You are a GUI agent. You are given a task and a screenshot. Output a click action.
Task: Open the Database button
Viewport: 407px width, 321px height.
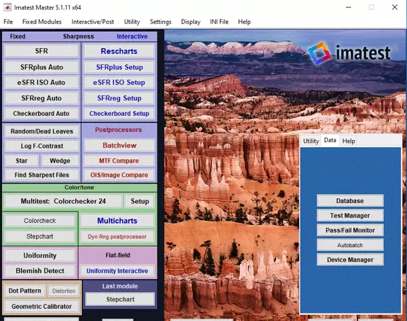(x=350, y=201)
